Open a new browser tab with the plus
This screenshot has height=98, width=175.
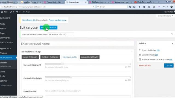[158, 2]
